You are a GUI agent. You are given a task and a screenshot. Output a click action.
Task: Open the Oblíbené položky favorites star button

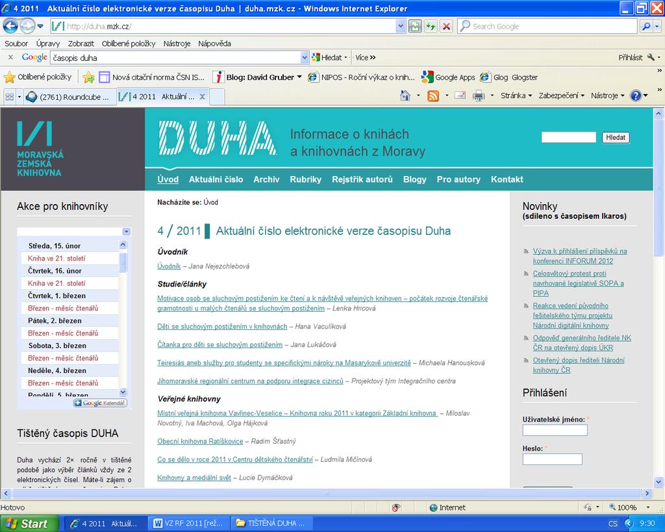click(x=38, y=77)
